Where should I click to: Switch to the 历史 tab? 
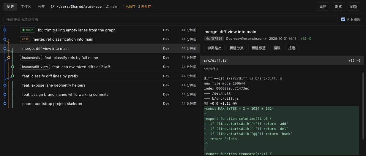[x=10, y=7]
